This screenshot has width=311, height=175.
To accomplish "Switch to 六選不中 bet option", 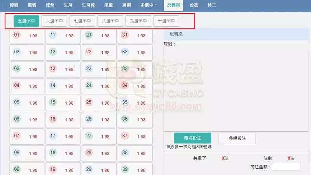I will coord(54,21).
